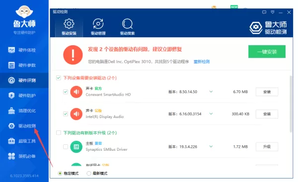The image size is (298, 182).
Task: Uncheck Conexant SmartAudio HD driver checkbox
Action: pos(66,92)
